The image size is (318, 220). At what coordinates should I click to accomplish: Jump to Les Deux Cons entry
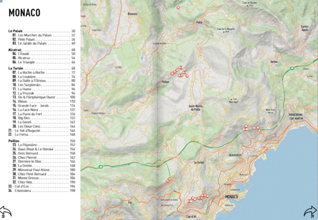click(x=44, y=126)
